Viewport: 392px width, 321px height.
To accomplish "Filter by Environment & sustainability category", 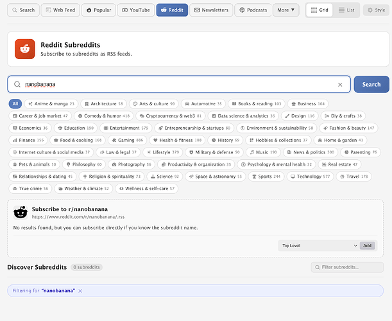I will (x=277, y=128).
